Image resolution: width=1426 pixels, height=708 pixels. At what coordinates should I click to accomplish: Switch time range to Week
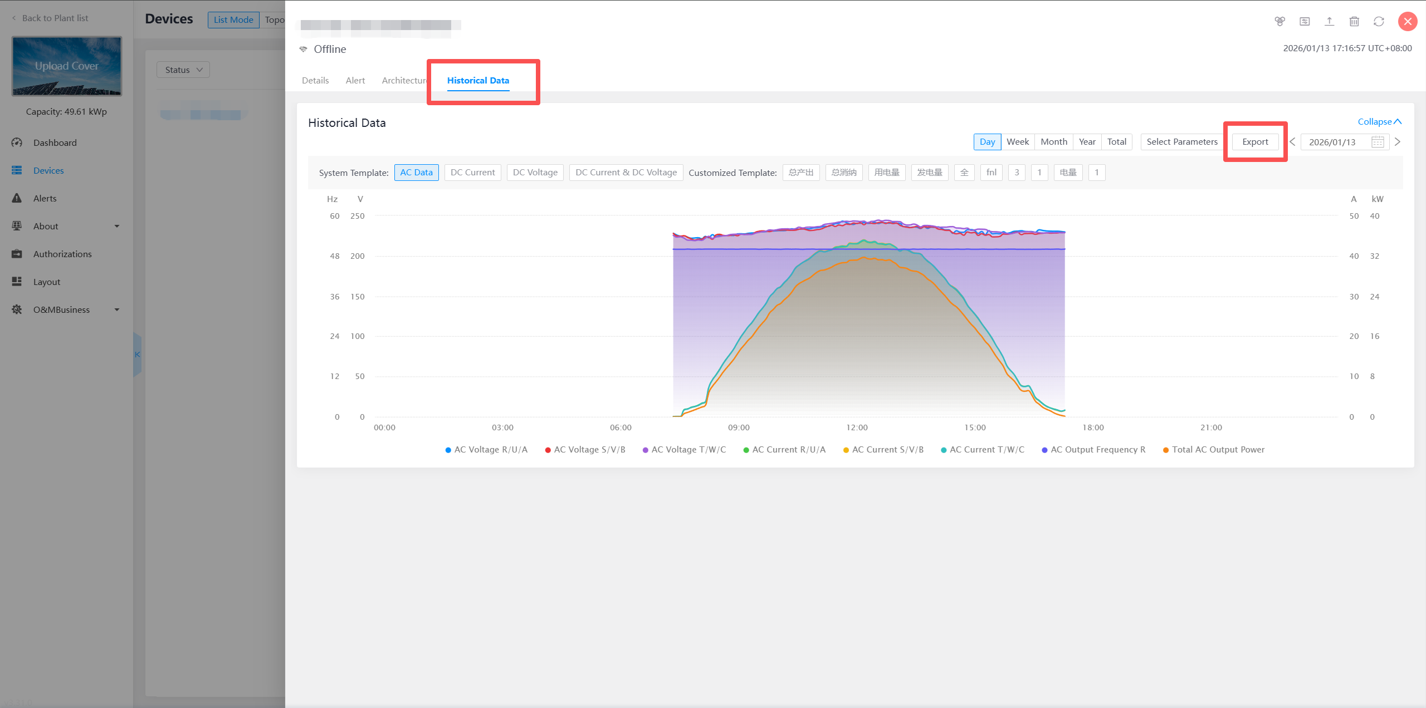pos(1017,142)
